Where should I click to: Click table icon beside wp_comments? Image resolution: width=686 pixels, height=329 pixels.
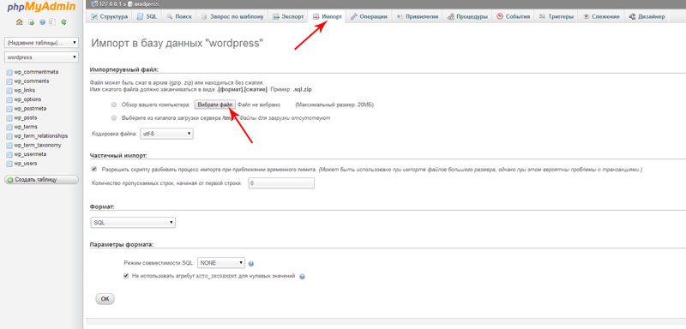[x=9, y=81]
